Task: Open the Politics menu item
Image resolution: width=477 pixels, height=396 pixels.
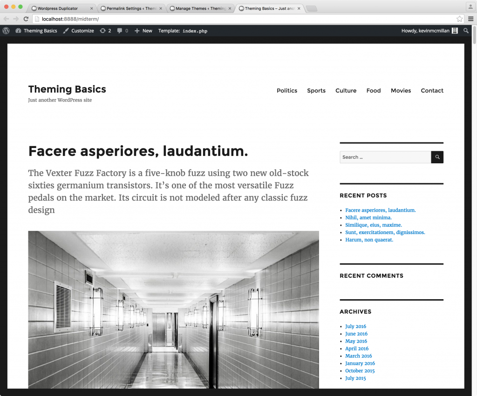Action: pyautogui.click(x=287, y=91)
